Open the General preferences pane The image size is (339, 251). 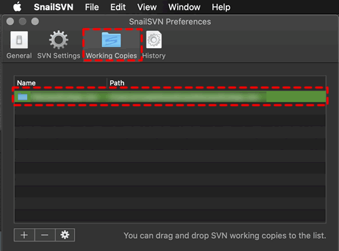point(19,45)
